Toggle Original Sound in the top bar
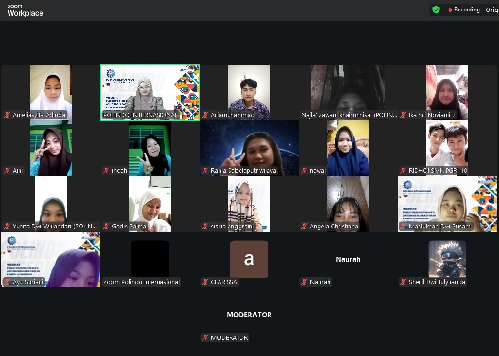The image size is (499, 356). tap(491, 10)
